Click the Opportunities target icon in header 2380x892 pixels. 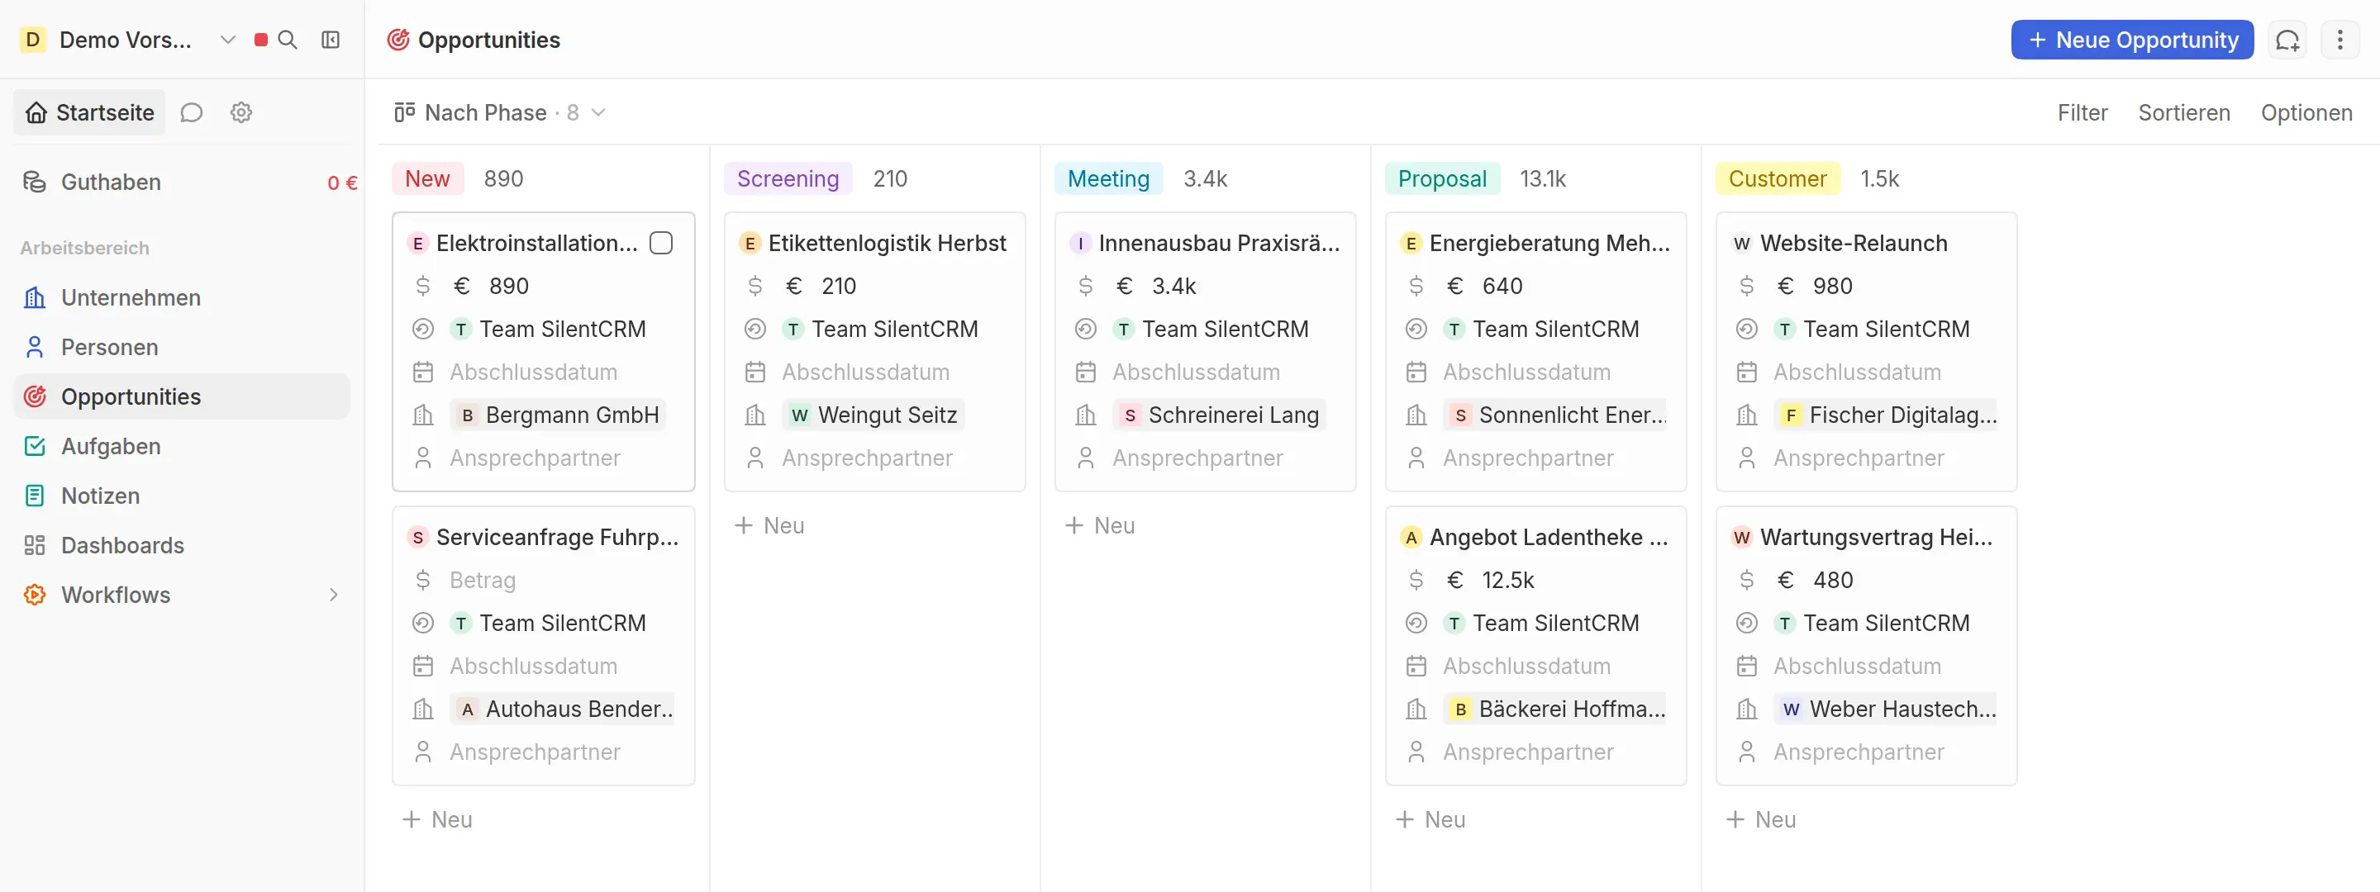click(x=398, y=40)
